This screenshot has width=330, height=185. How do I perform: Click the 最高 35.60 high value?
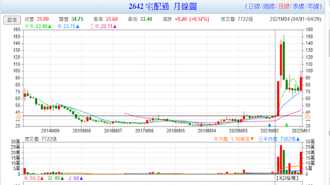point(112,19)
